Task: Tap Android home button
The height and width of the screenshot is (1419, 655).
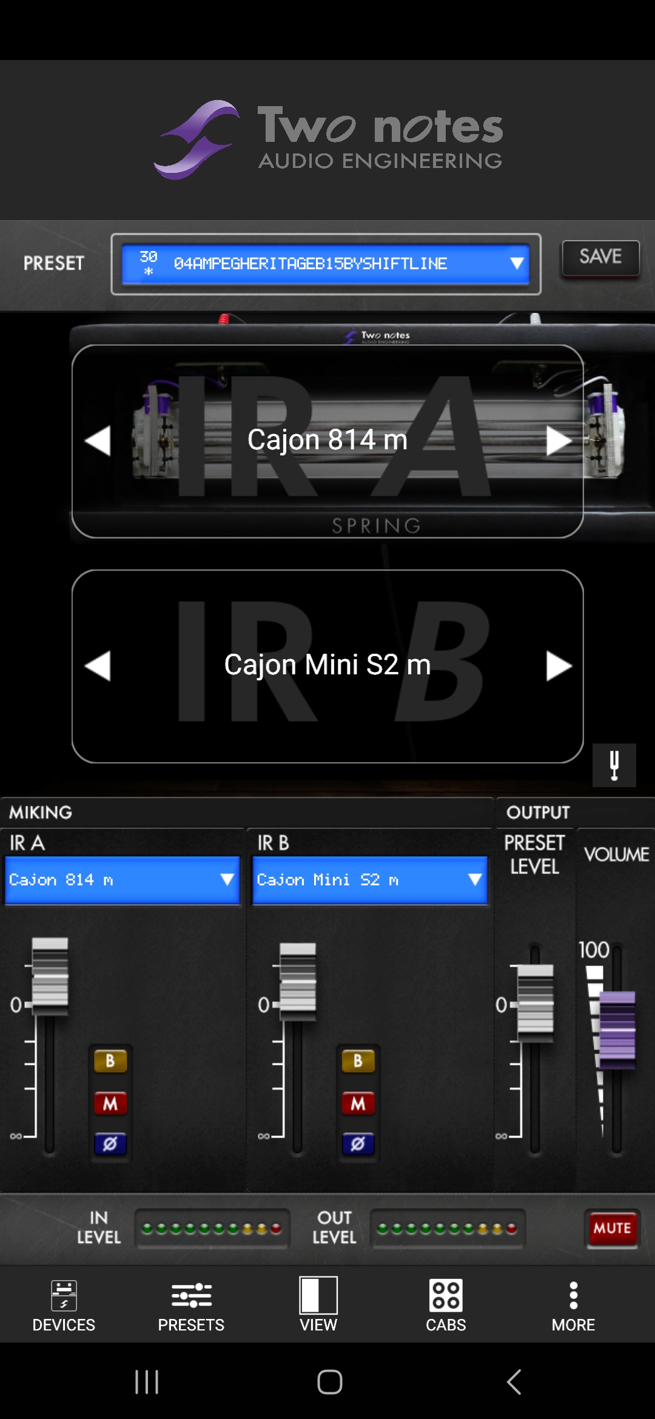Action: [x=330, y=1382]
